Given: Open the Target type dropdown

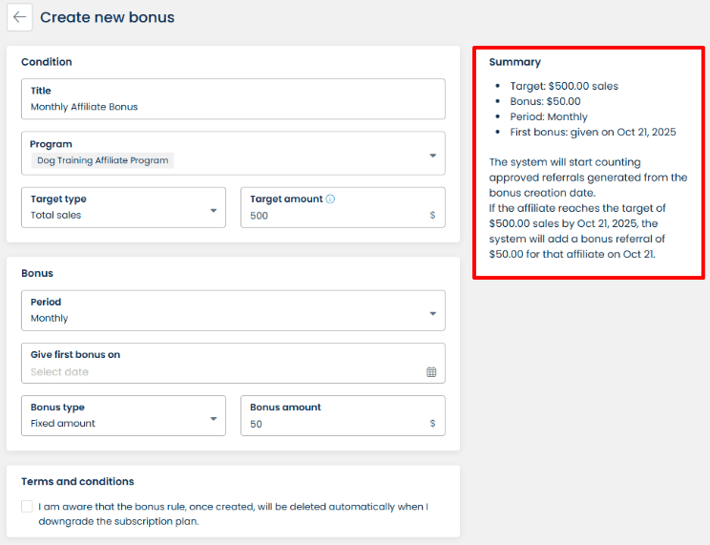Looking at the screenshot, I should click(x=123, y=207).
